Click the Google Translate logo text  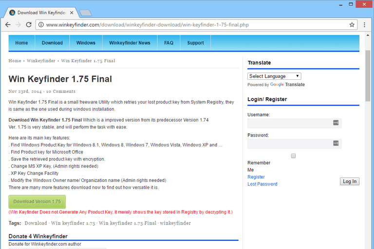pos(287,85)
